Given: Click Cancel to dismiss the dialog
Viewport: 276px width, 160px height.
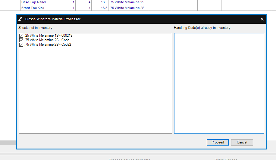Looking at the screenshot, I should (242, 142).
